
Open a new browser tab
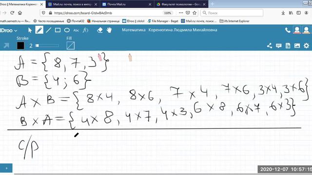(213, 4)
